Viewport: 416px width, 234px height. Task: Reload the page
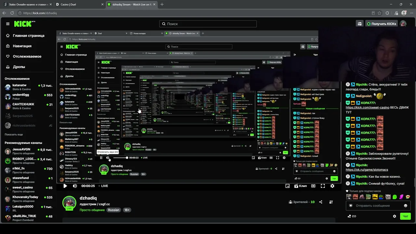(12, 13)
